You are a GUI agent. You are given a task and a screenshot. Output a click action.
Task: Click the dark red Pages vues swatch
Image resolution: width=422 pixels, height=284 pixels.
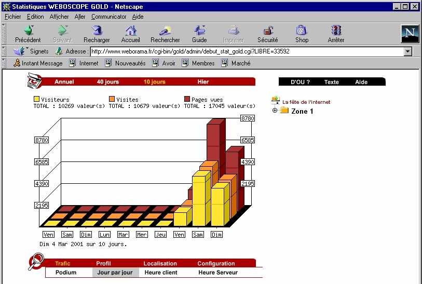tap(187, 99)
